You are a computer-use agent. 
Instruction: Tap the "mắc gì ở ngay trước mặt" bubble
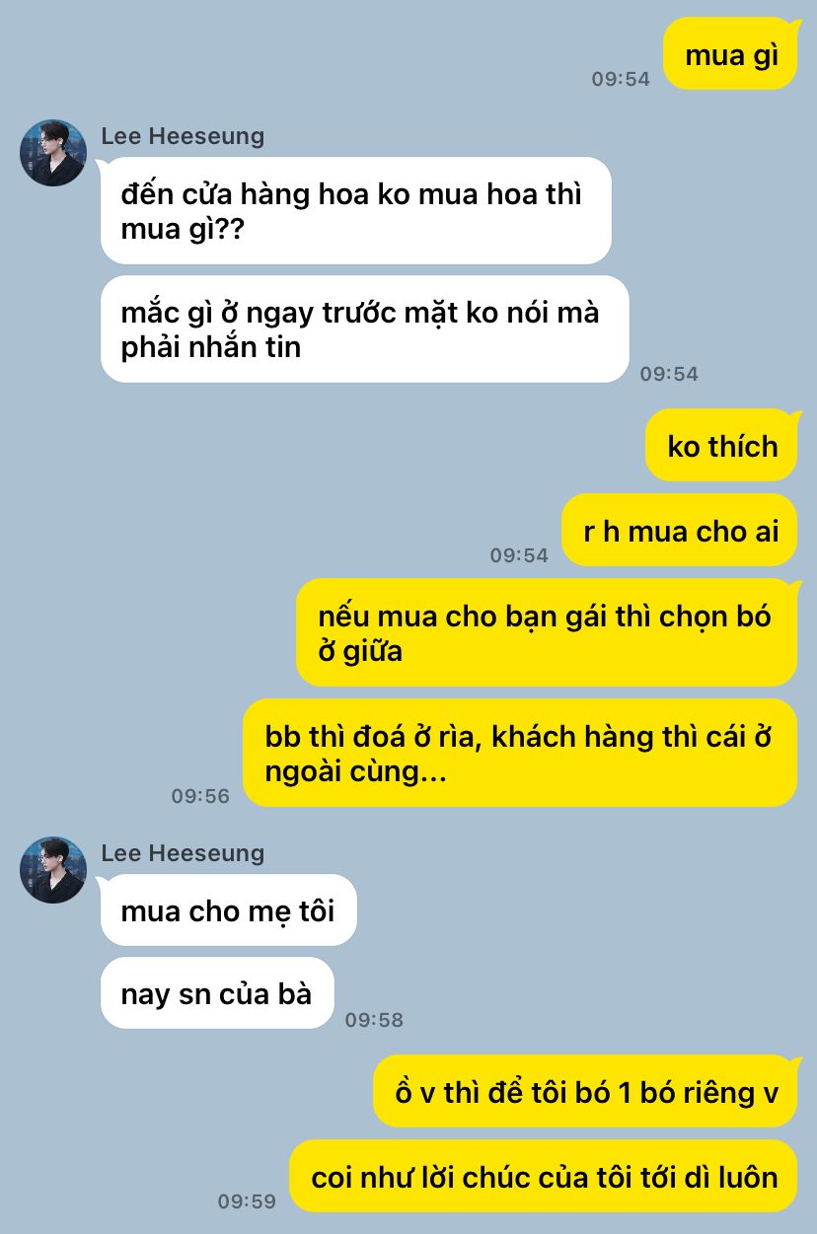coord(365,329)
